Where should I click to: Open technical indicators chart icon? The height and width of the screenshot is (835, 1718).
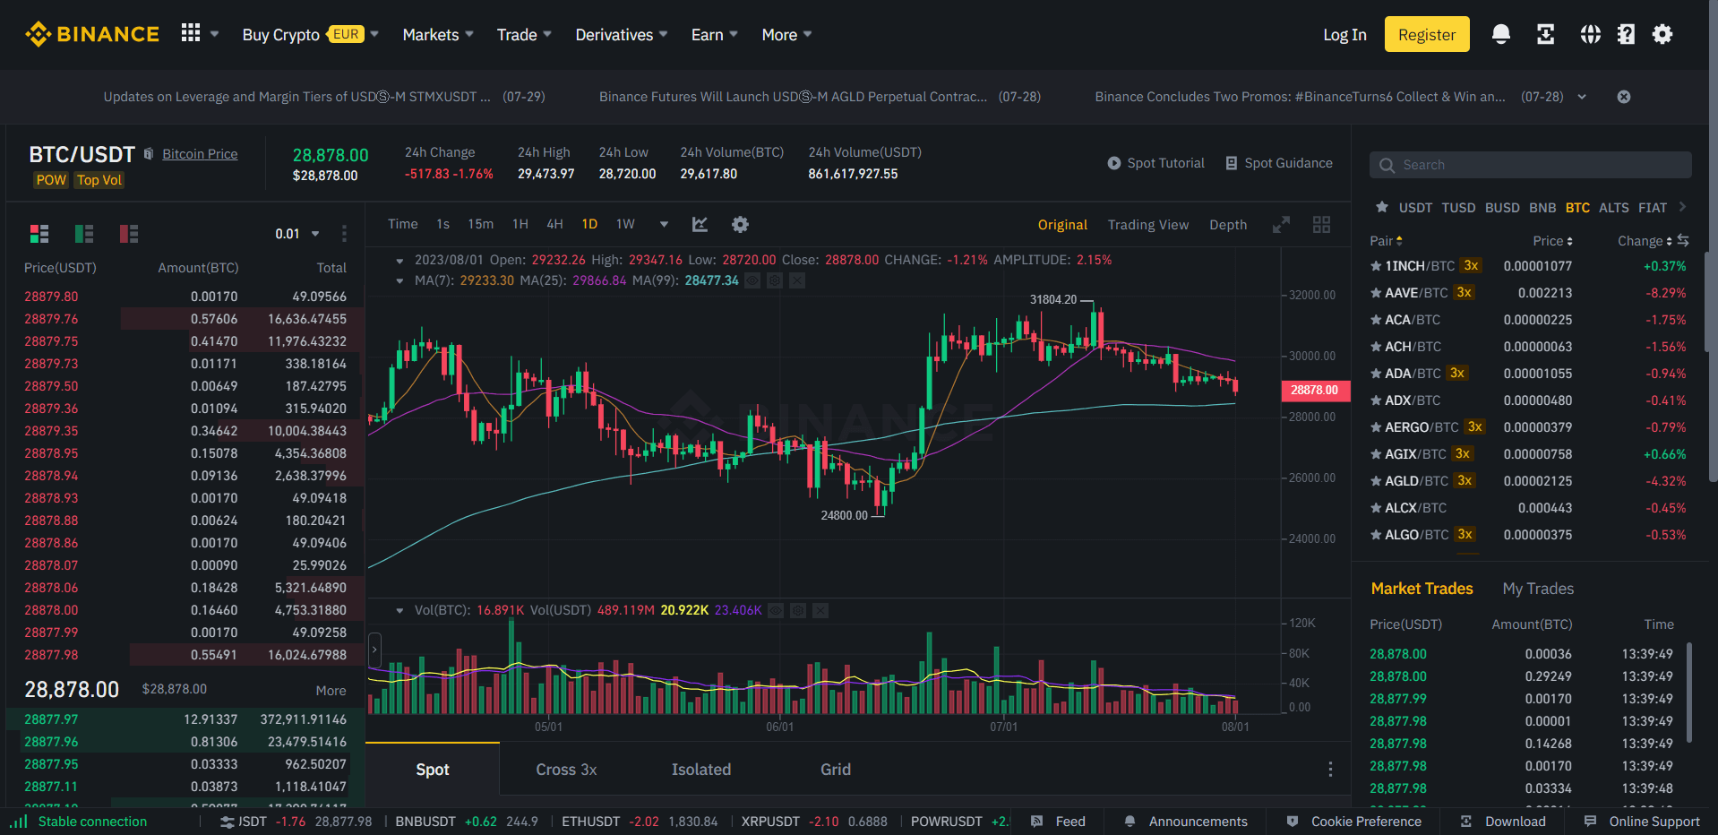[x=700, y=225]
